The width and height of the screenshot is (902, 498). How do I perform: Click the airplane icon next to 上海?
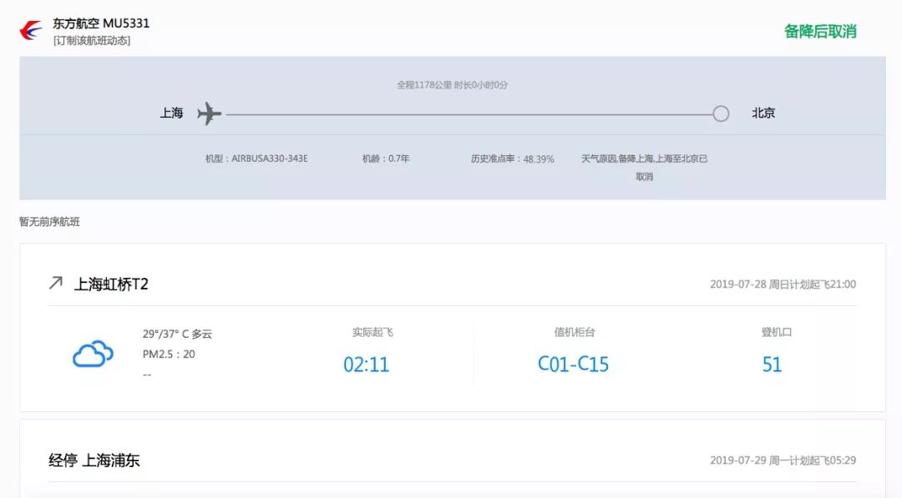click(x=210, y=113)
